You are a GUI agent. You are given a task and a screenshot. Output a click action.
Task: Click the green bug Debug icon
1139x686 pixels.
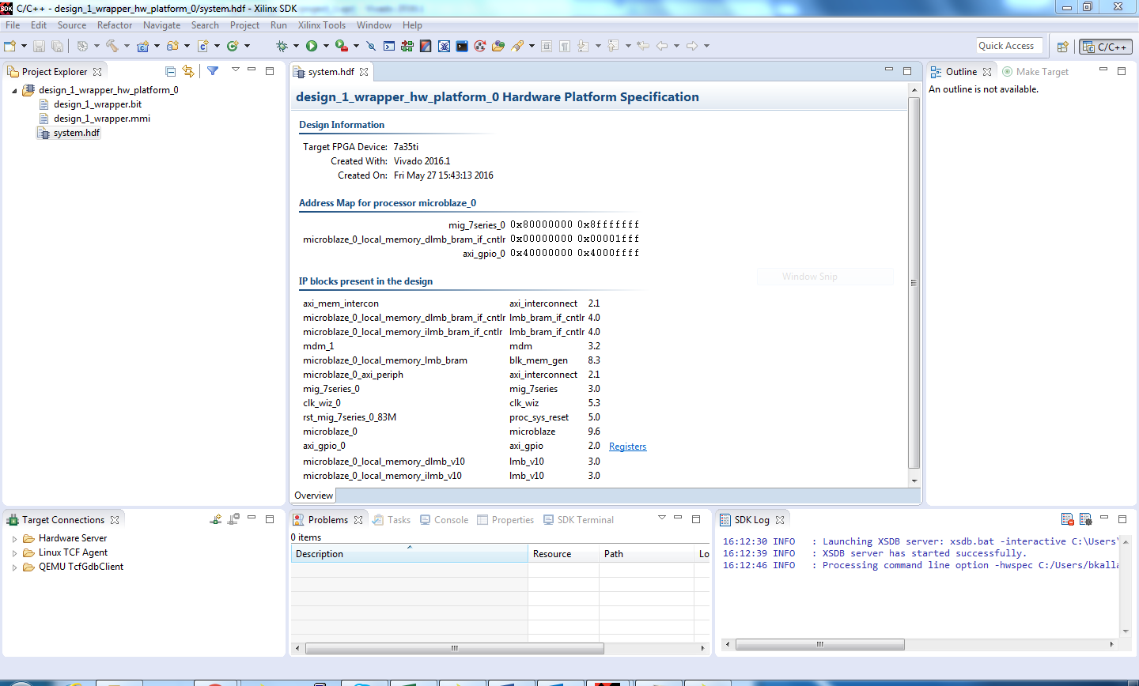tap(282, 46)
